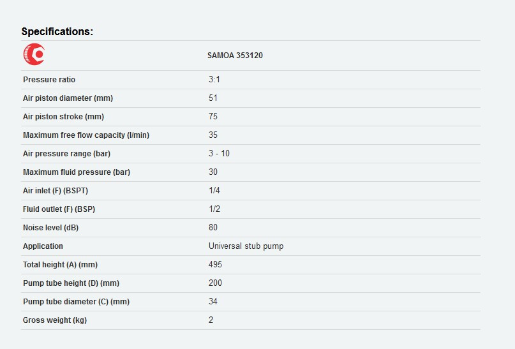The width and height of the screenshot is (515, 349).
Task: Click the Noise level (dB) label
Action: (x=50, y=228)
